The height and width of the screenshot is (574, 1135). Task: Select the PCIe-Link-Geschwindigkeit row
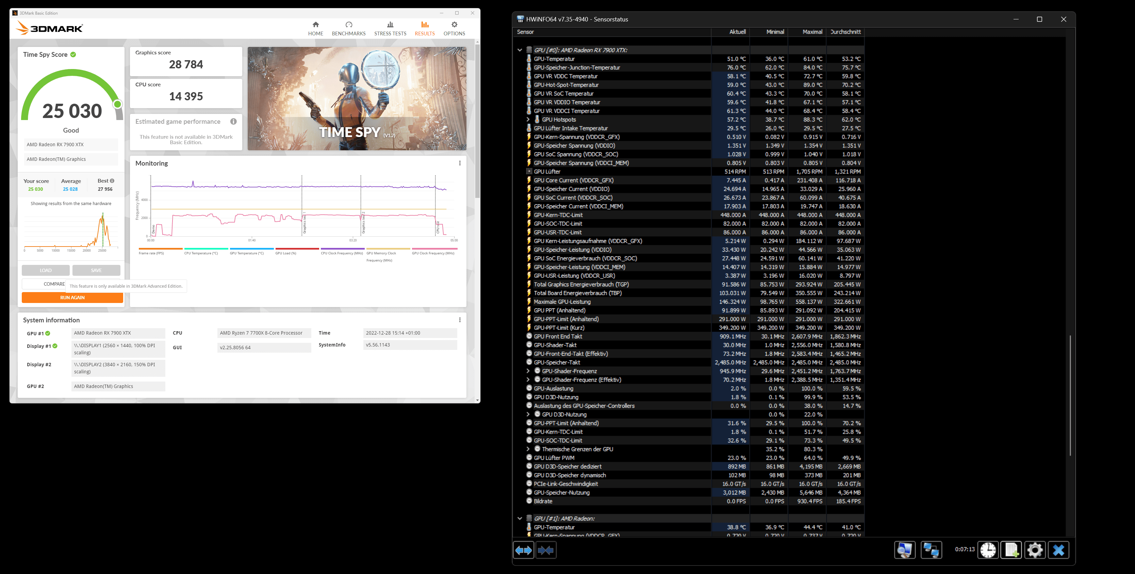click(689, 484)
